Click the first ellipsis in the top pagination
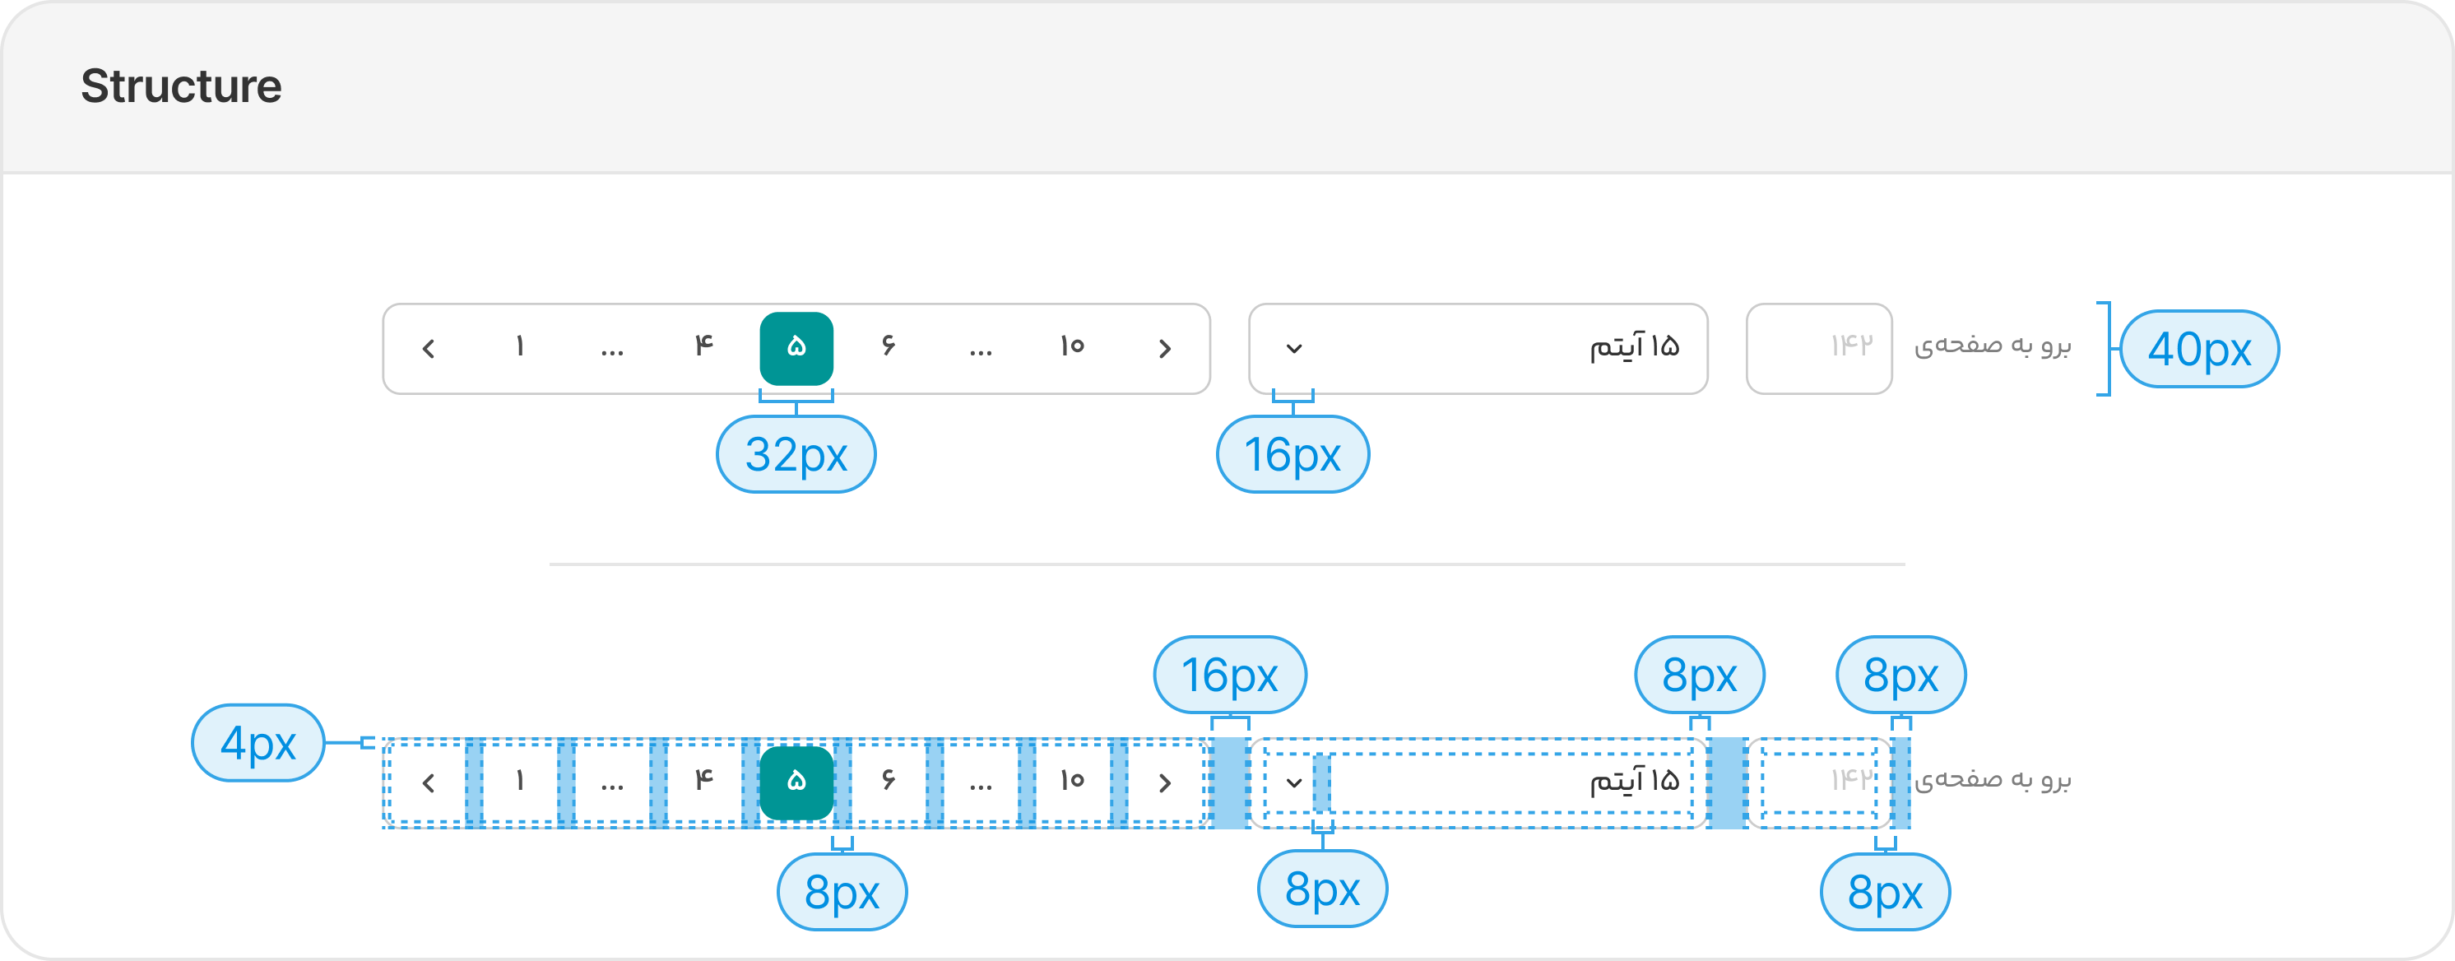This screenshot has width=2455, height=961. pyautogui.click(x=612, y=349)
